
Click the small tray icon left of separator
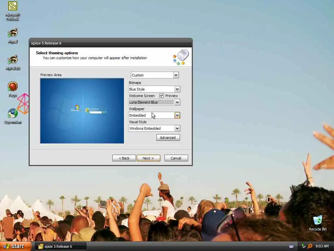coord(291,246)
